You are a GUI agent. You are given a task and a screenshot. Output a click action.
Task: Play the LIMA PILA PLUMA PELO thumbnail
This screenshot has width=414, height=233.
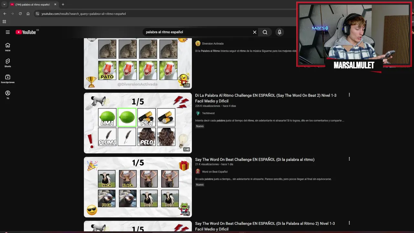[x=138, y=123]
